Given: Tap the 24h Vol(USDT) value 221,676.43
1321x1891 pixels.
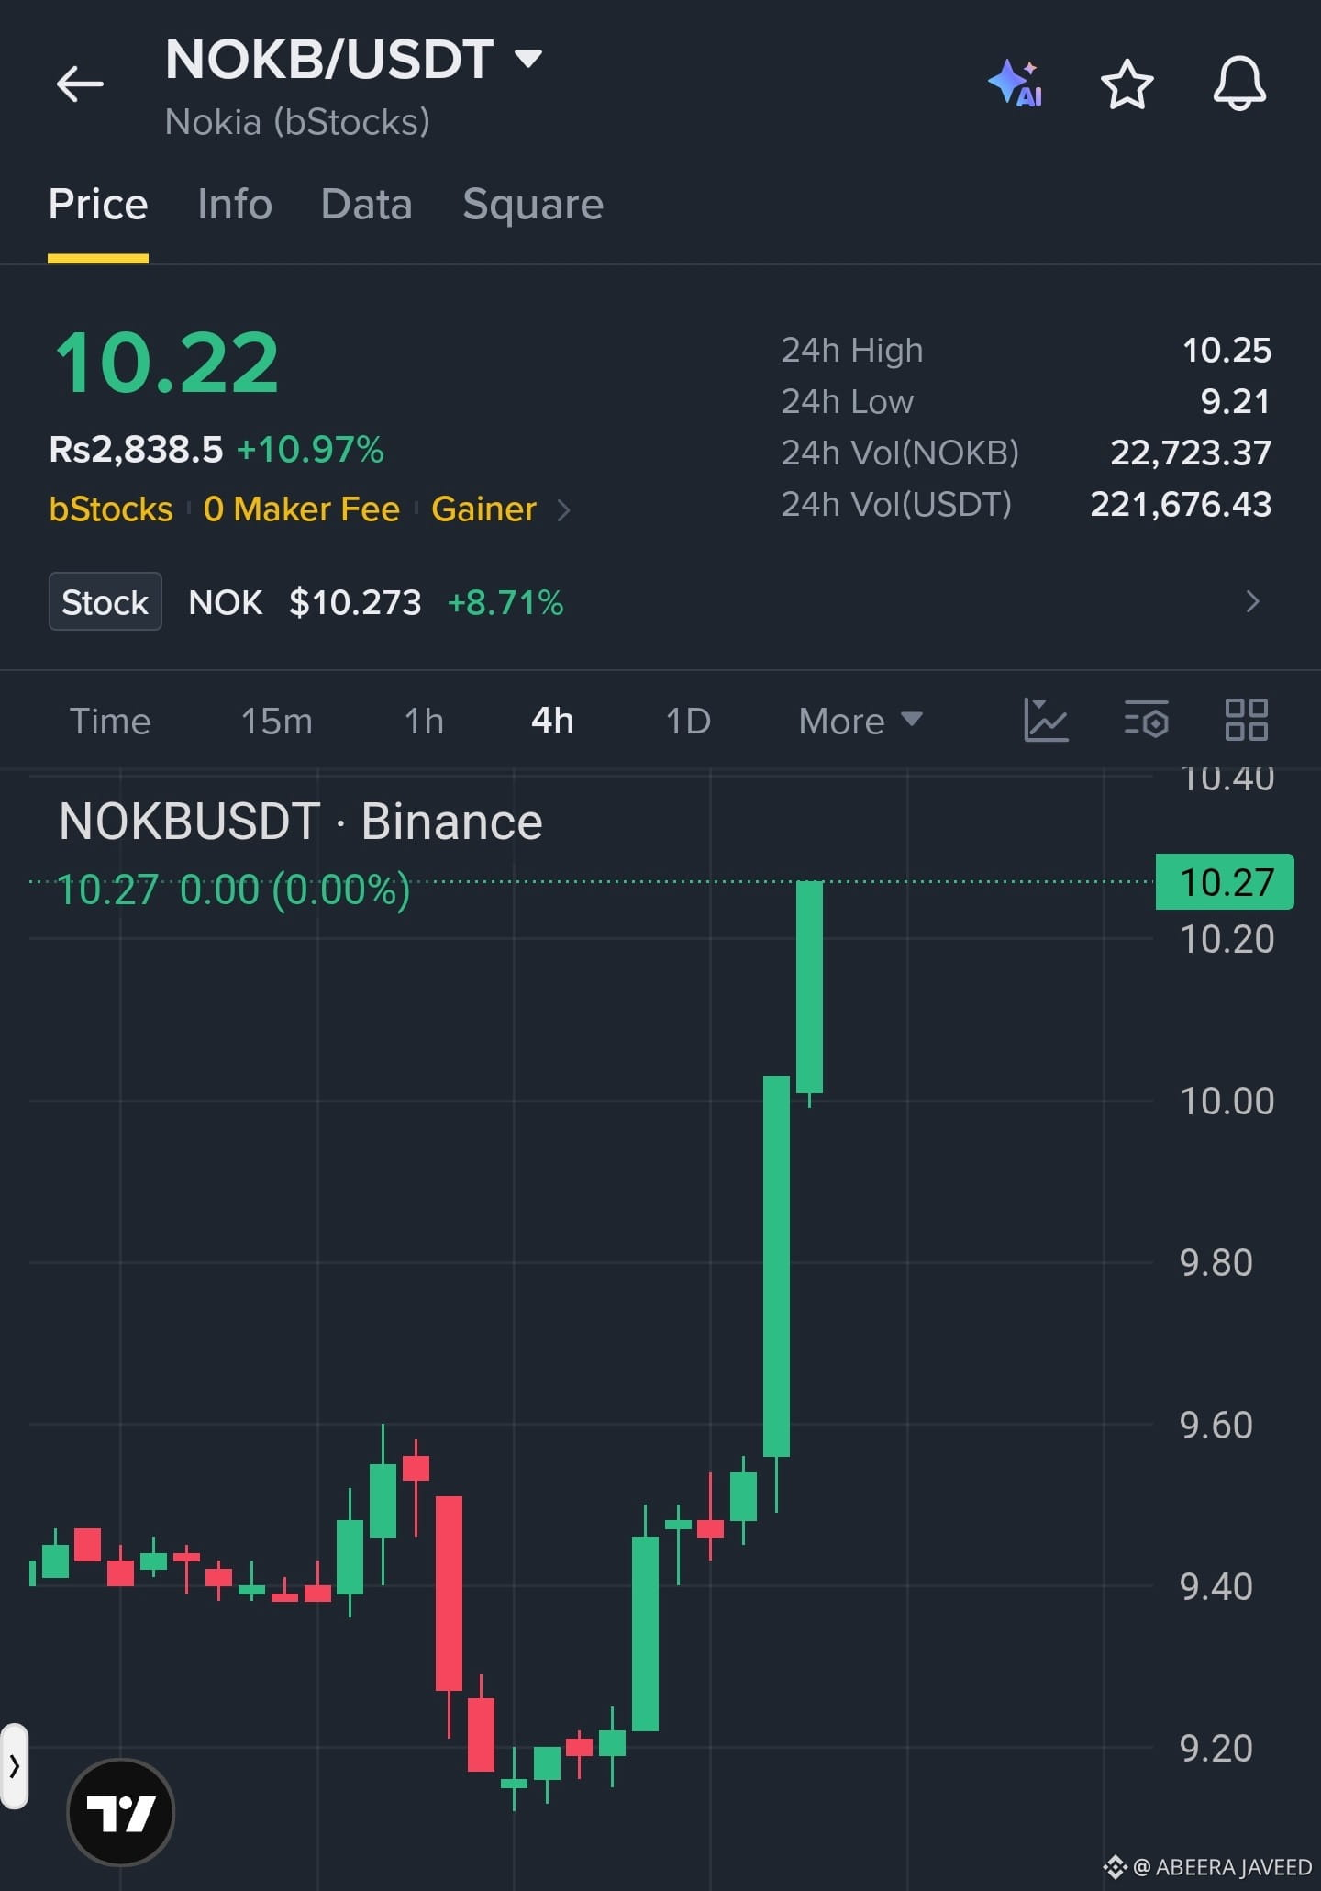Looking at the screenshot, I should [1181, 504].
